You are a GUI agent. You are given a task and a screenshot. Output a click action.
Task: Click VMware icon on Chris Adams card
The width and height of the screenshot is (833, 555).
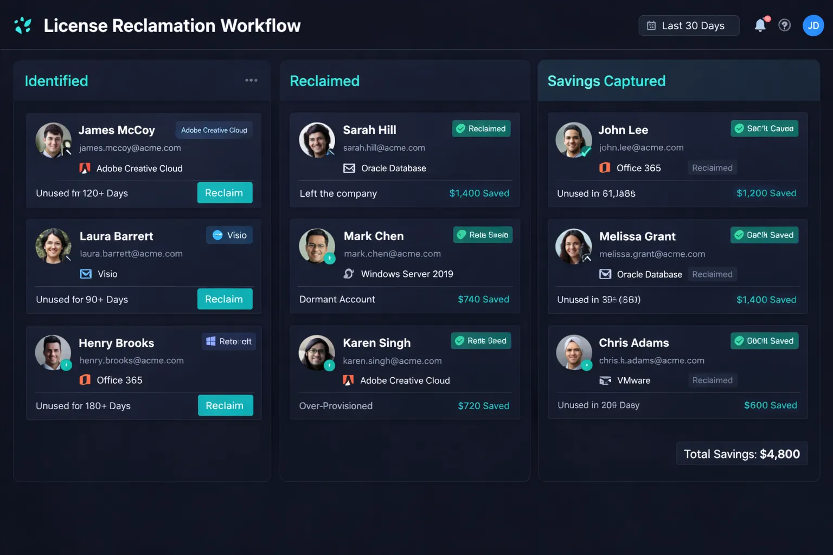(605, 380)
